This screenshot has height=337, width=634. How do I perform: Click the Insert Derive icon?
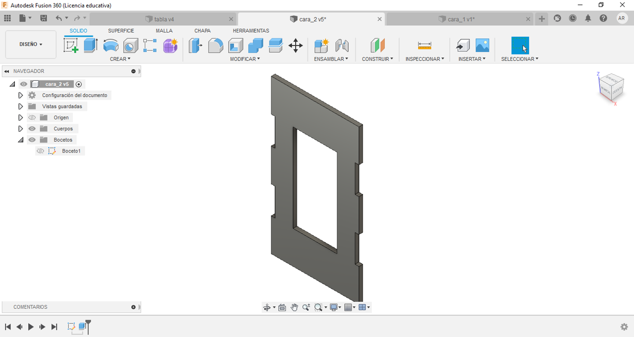pyautogui.click(x=463, y=46)
